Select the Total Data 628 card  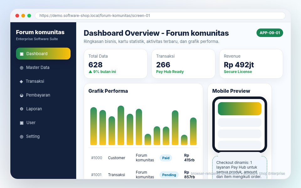tap(116, 64)
